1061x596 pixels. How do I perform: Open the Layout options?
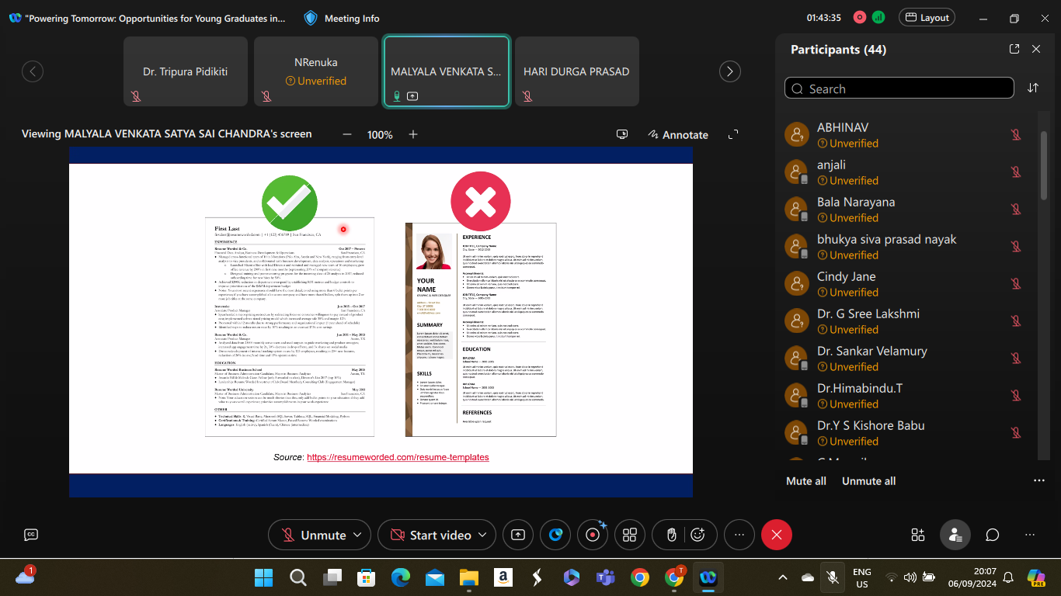coord(927,18)
